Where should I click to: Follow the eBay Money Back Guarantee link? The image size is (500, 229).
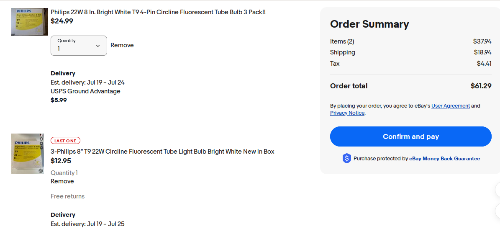pyautogui.click(x=444, y=159)
